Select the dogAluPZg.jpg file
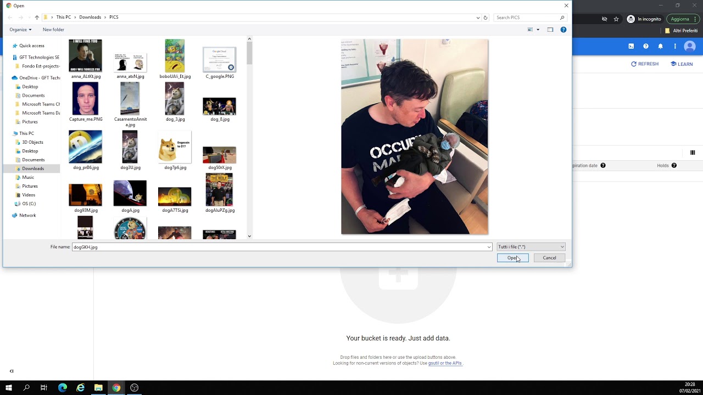 click(220, 193)
